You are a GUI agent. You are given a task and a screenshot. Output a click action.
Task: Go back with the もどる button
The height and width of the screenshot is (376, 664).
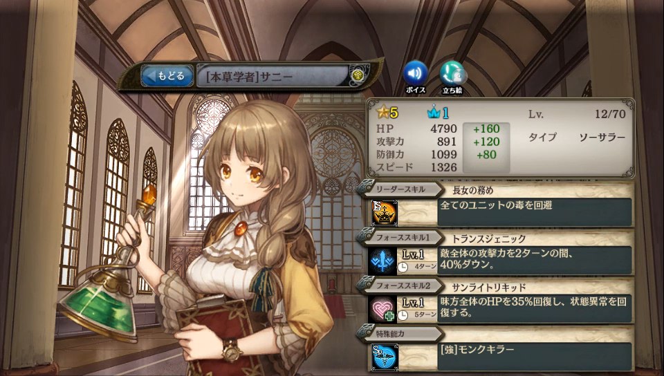point(167,76)
